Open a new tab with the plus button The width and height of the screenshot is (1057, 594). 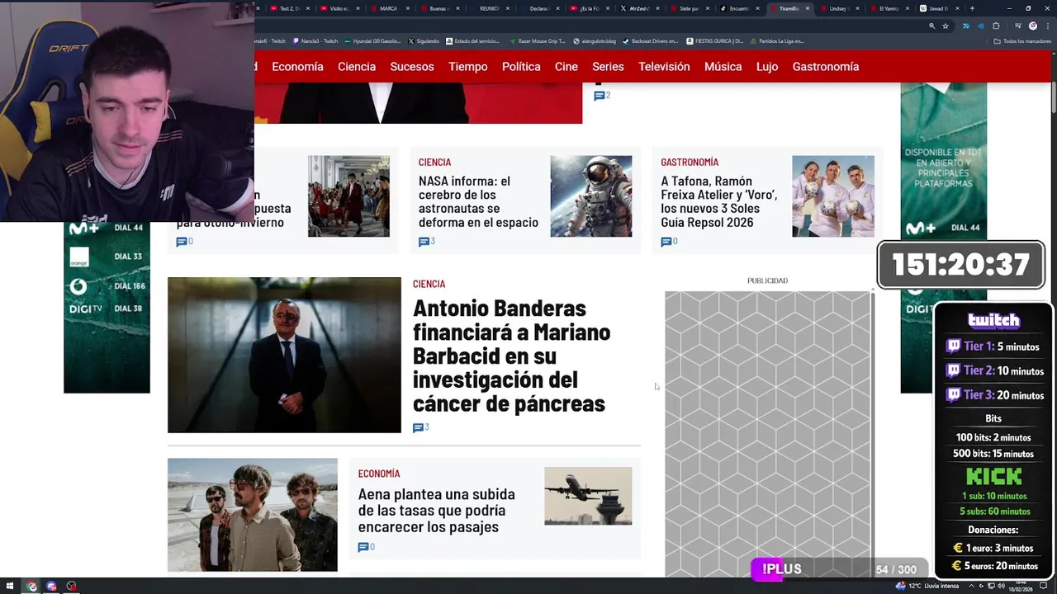click(972, 8)
